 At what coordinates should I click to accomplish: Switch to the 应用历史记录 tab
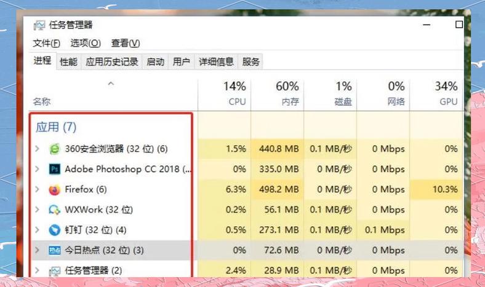pos(111,62)
